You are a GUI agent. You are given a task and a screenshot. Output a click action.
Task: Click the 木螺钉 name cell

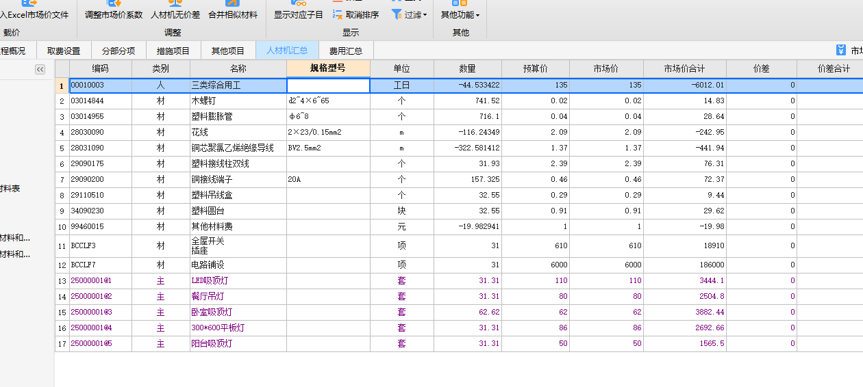[238, 101]
